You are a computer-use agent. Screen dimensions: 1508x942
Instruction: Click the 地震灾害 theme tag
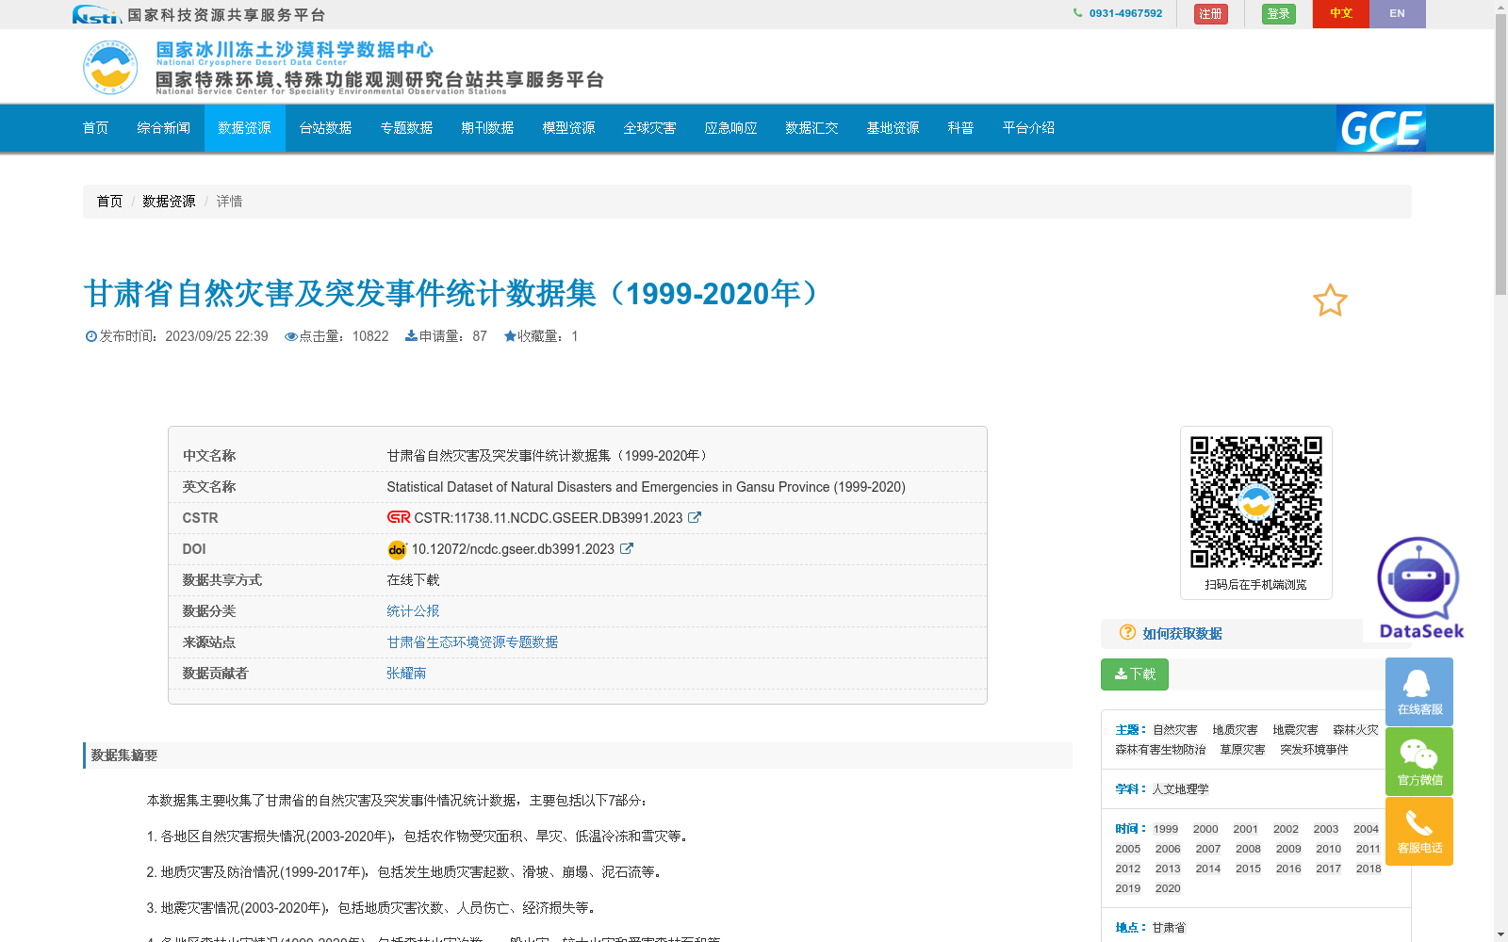[1295, 730]
